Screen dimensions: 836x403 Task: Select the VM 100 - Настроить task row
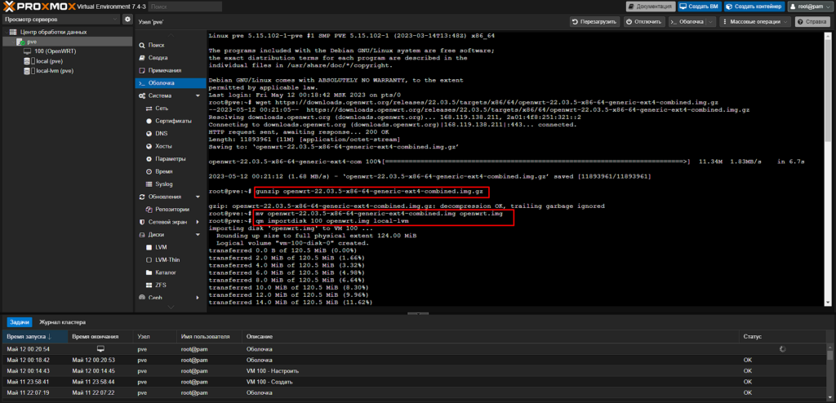pyautogui.click(x=416, y=370)
